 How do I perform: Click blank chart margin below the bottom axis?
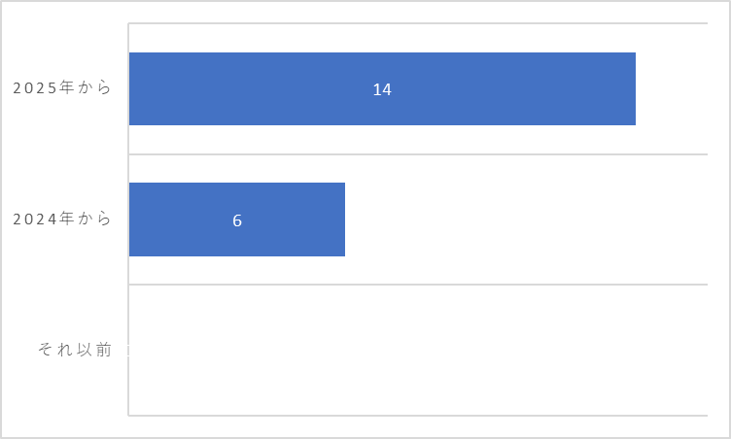[418, 426]
